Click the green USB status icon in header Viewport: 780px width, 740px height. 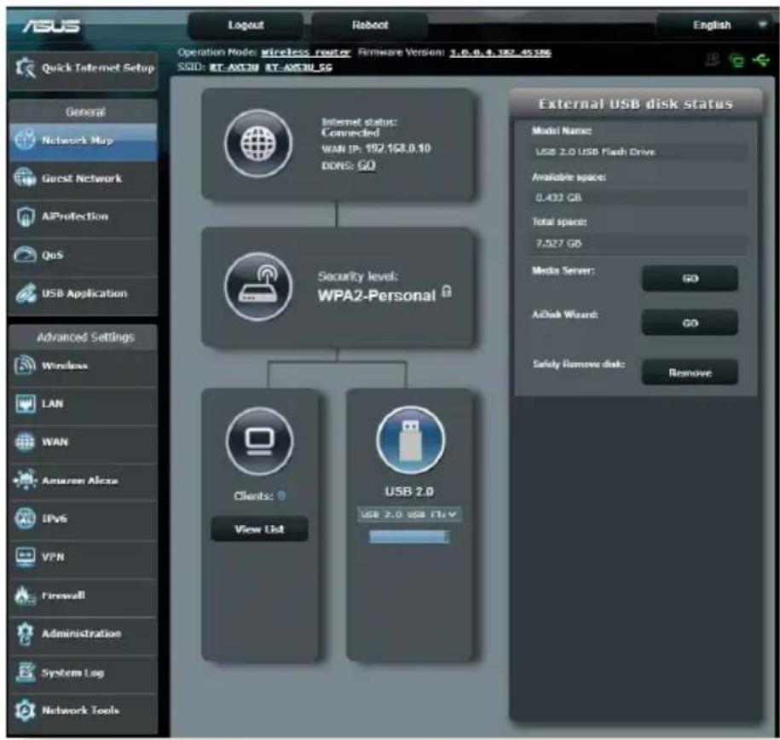point(760,61)
